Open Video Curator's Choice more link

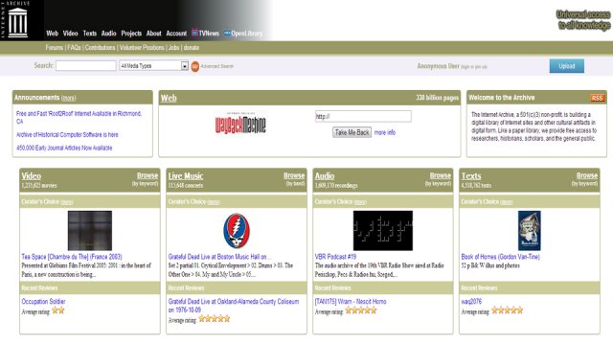tap(67, 202)
